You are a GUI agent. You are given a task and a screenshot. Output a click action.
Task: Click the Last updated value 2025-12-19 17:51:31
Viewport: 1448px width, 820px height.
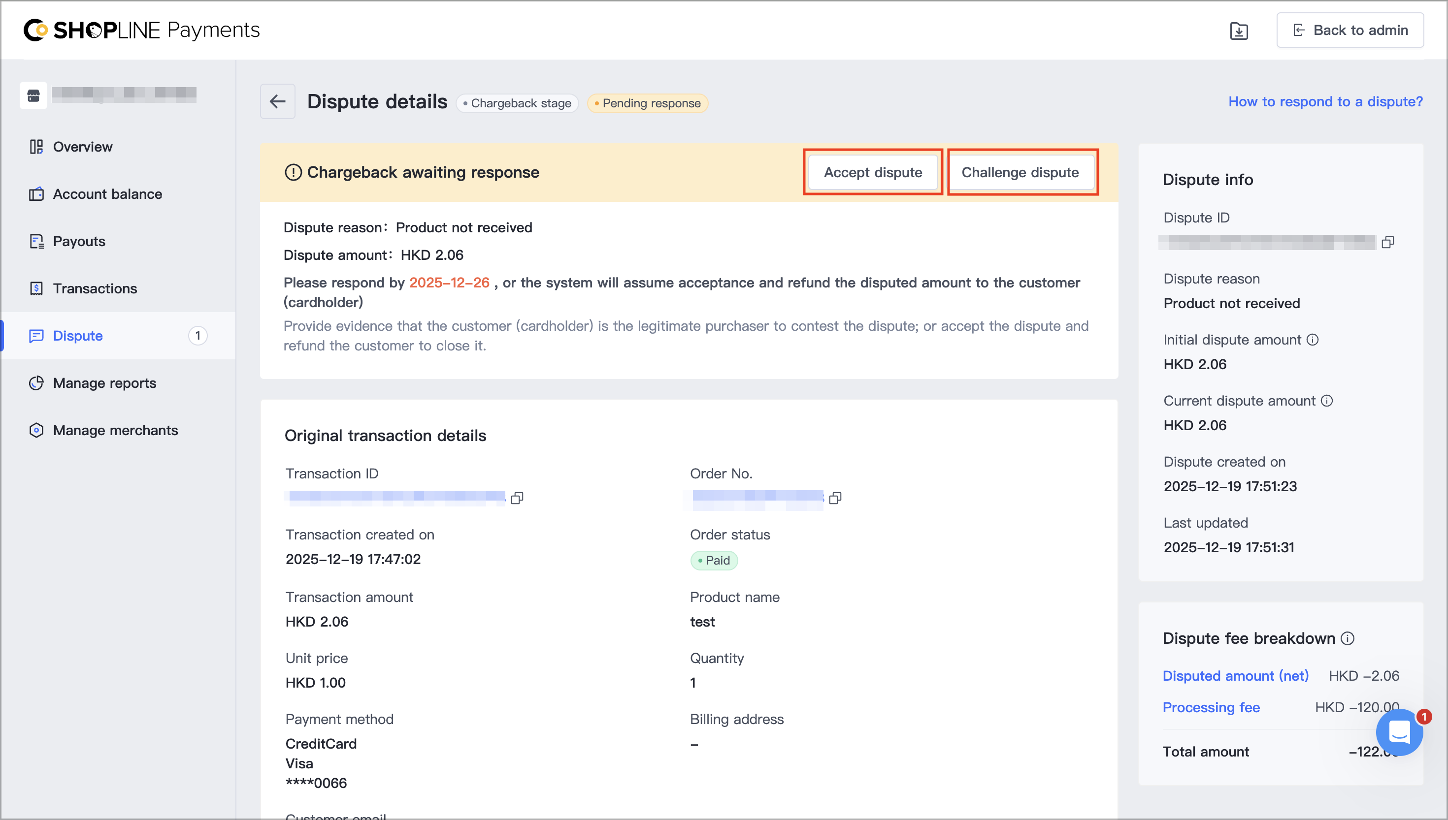point(1229,547)
